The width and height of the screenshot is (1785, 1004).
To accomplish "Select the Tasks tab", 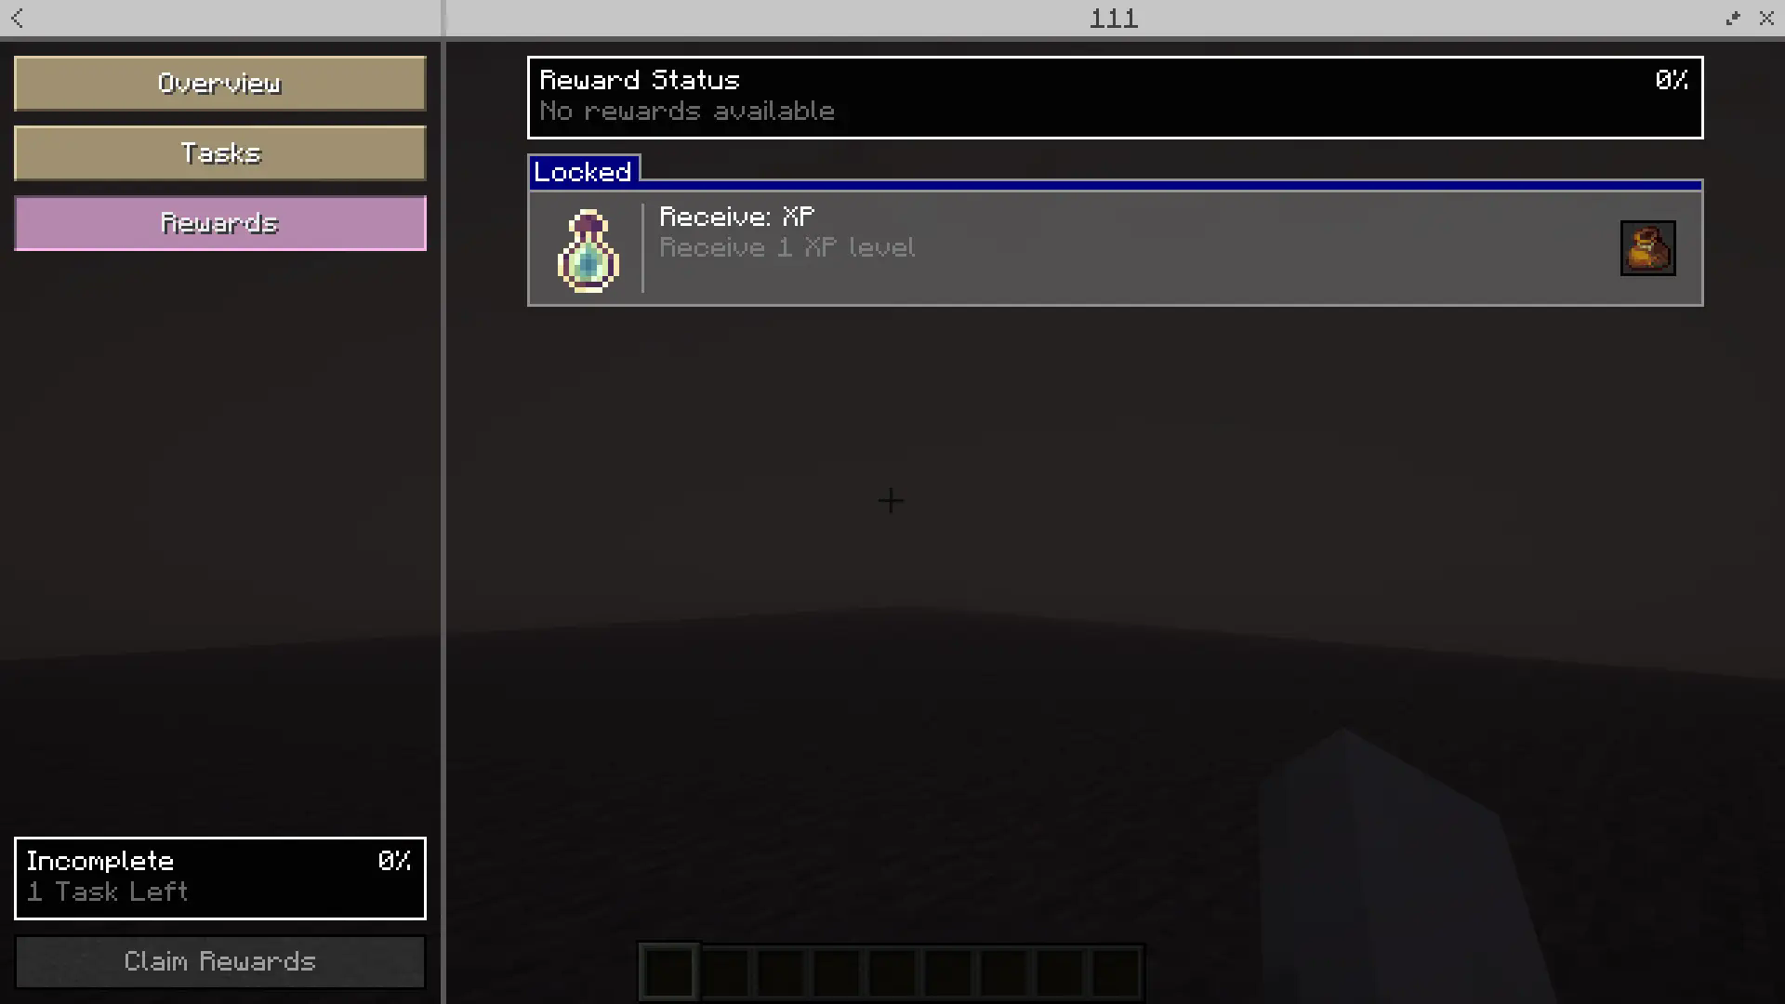I will 220,153.
